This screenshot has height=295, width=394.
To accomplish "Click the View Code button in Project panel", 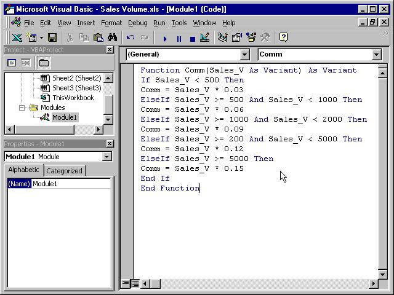I will (x=12, y=63).
